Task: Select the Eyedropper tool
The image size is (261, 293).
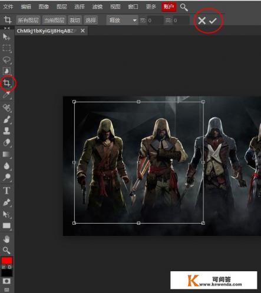Action: click(7, 95)
